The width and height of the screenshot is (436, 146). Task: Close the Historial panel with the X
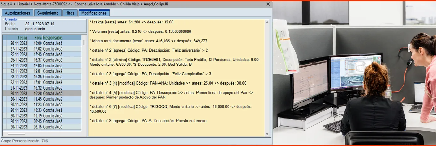[x=268, y=4]
